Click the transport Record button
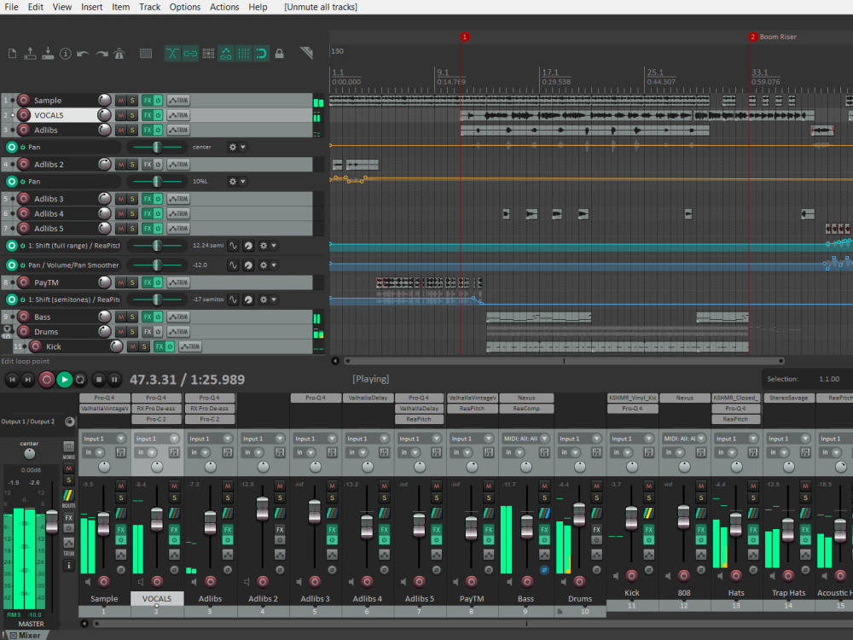This screenshot has height=640, width=853. coord(47,380)
